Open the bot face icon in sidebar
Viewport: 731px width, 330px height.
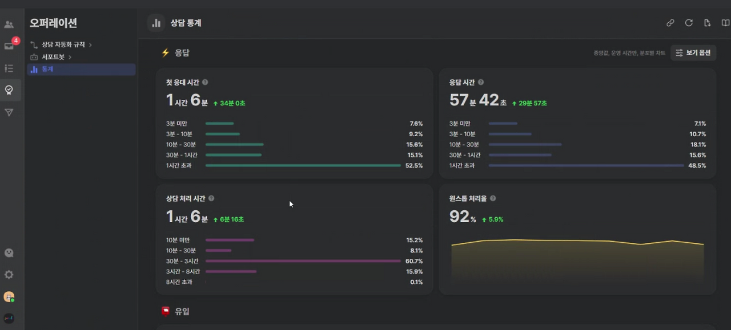coord(9,253)
